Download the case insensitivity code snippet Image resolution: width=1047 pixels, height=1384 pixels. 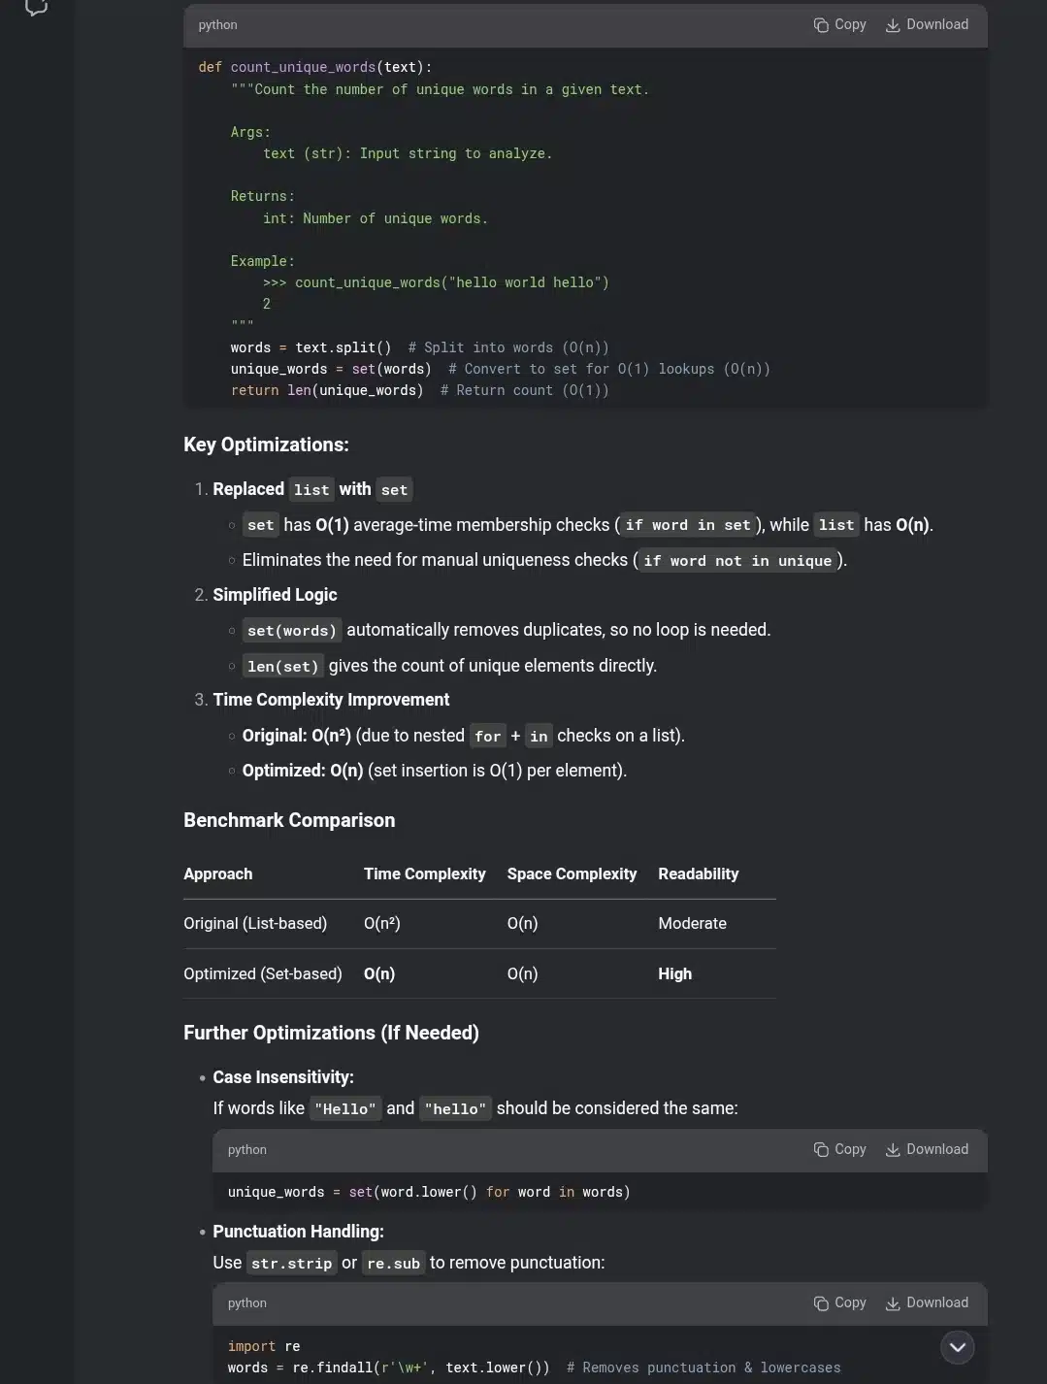(x=927, y=1149)
